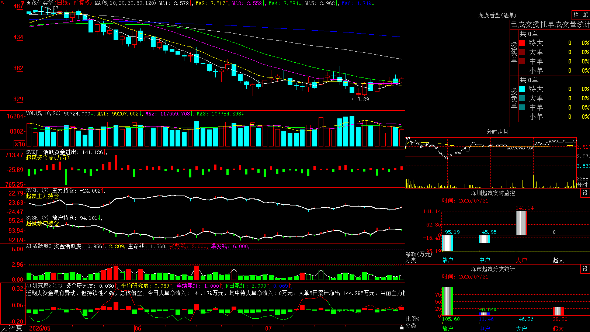Screen dimensions: 590x332
Task: Click the dark red 委买 中单 color swatch
Action: coord(522,61)
